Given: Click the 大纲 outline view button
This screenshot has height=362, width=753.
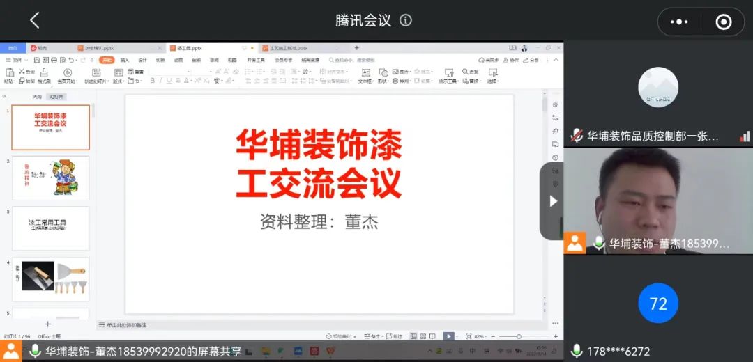Looking at the screenshot, I should point(37,97).
